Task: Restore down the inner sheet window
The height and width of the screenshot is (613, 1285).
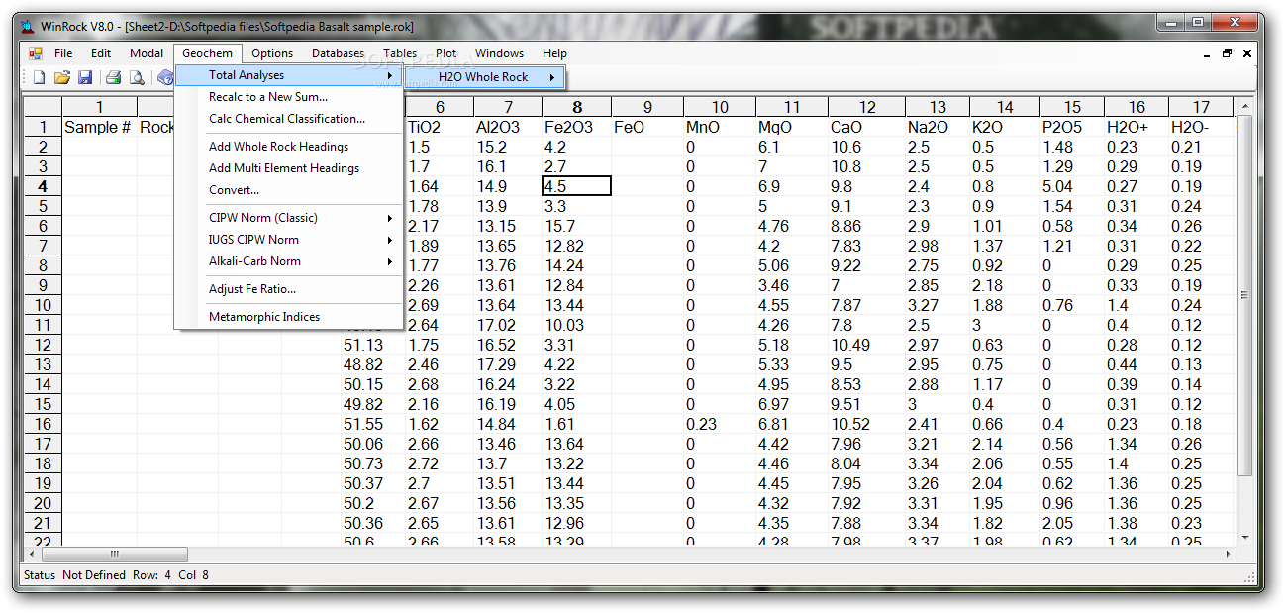Action: [1228, 53]
